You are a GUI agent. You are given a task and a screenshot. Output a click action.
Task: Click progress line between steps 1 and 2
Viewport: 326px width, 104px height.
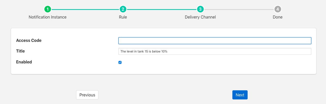point(85,9)
